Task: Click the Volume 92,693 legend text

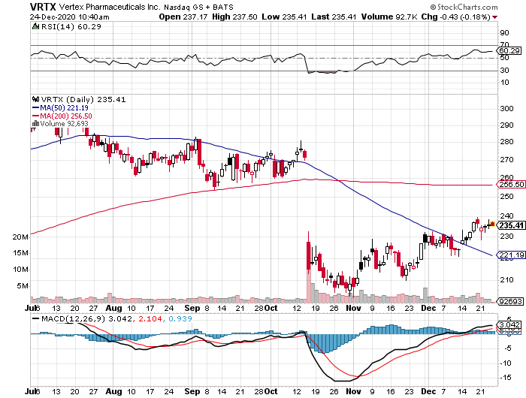Action: (64, 124)
